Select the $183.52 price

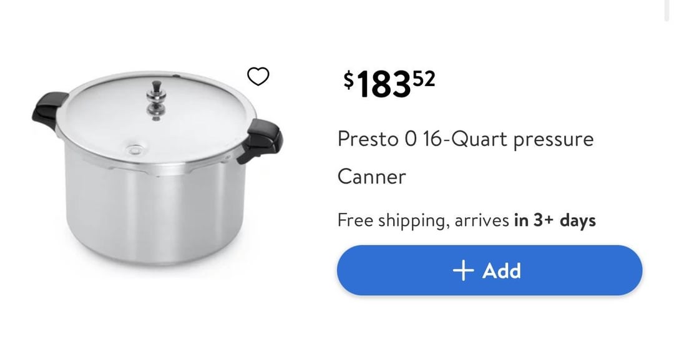click(x=389, y=84)
